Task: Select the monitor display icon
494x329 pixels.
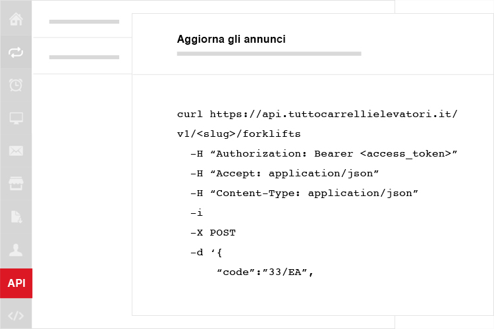Action: point(16,118)
